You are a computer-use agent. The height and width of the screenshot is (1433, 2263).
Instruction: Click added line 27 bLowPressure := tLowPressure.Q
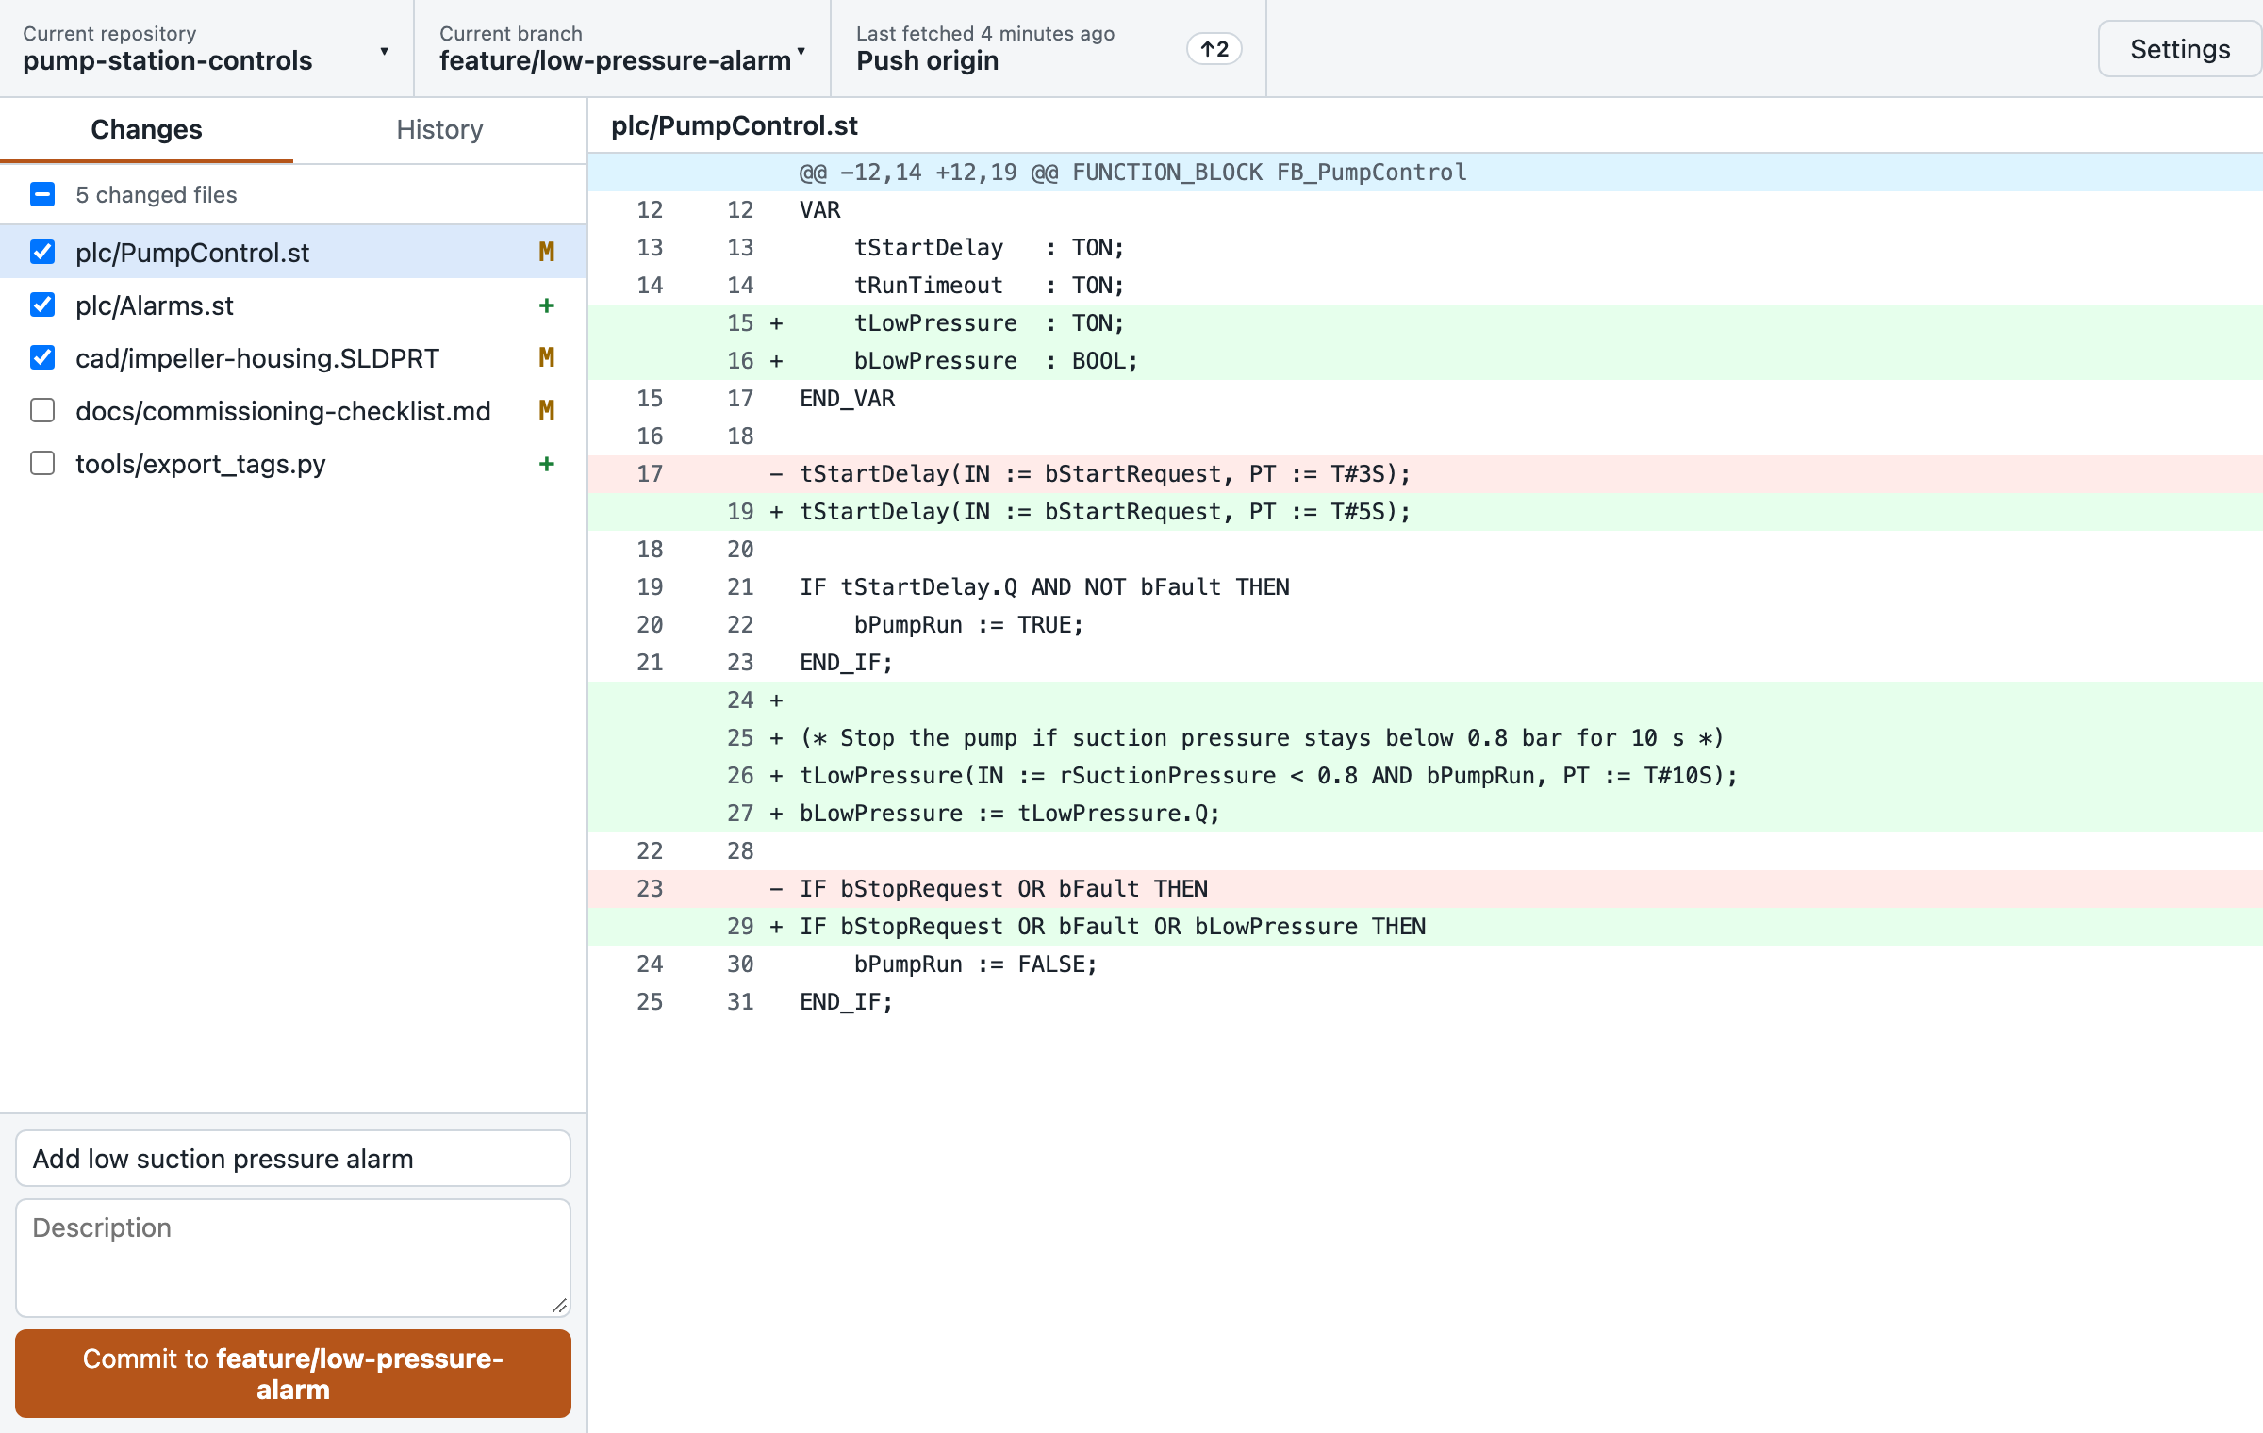pyautogui.click(x=1425, y=814)
